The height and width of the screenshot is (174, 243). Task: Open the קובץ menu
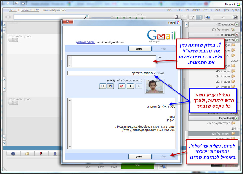point(235,10)
